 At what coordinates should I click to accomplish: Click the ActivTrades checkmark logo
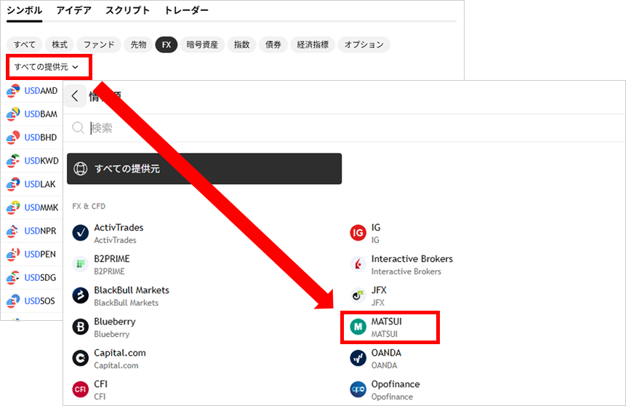point(80,233)
